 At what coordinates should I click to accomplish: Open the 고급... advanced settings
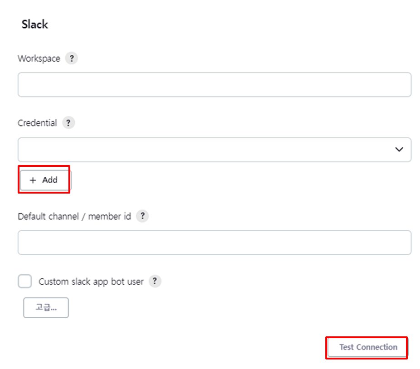[46, 308]
